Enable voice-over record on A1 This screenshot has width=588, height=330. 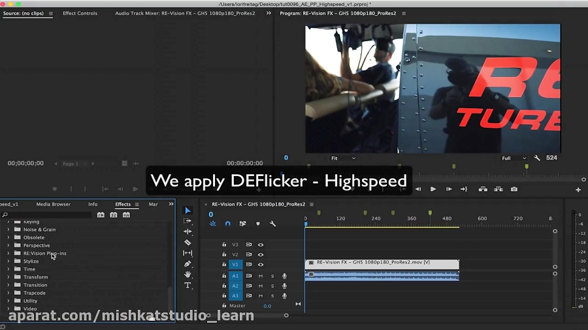click(285, 276)
